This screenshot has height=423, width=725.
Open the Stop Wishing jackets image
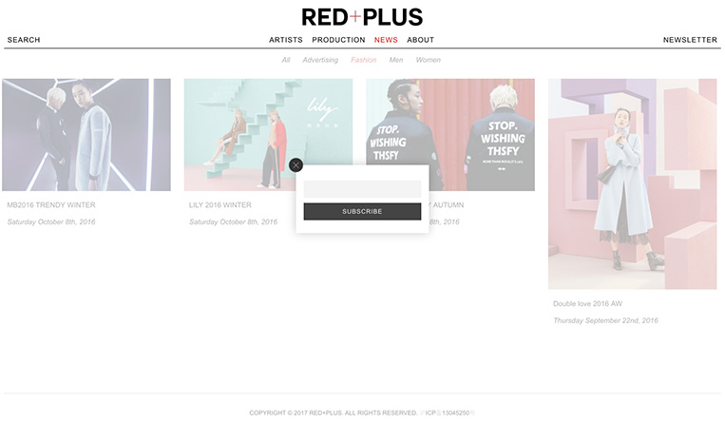tap(450, 135)
